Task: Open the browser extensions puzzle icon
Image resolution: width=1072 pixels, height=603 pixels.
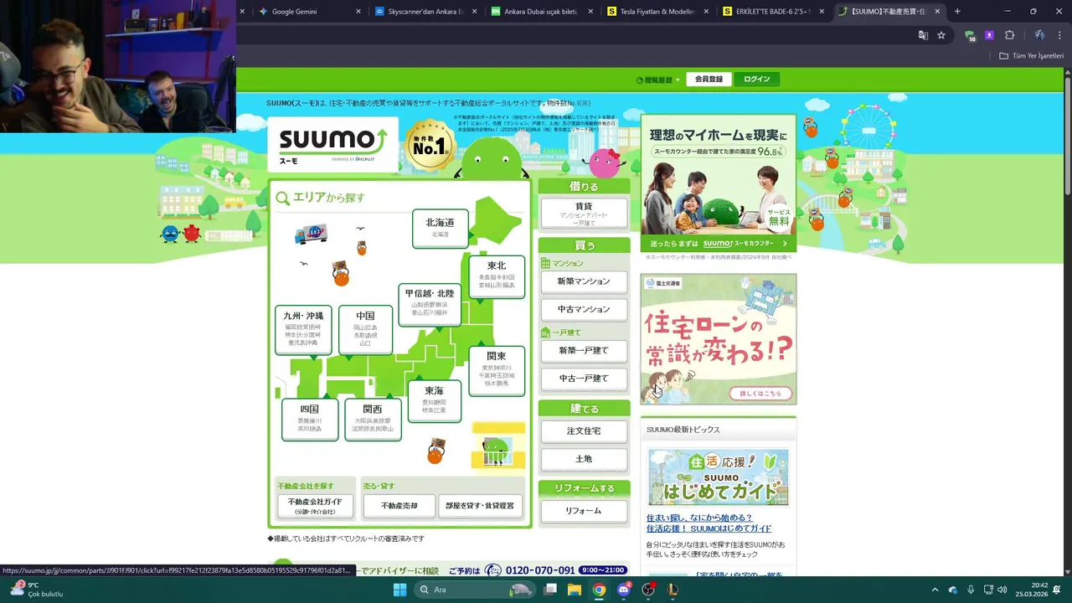Action: coord(1009,35)
